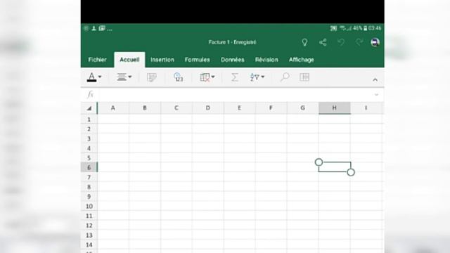Click the bottom-right selection handle circle

pyautogui.click(x=351, y=172)
